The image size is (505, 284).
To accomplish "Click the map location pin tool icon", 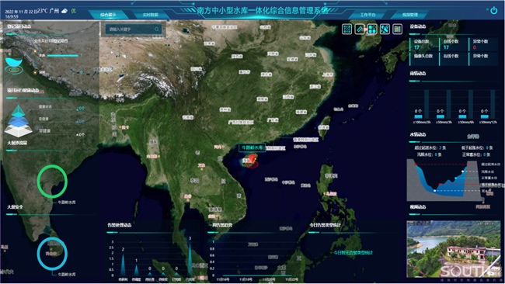I will coord(385,29).
